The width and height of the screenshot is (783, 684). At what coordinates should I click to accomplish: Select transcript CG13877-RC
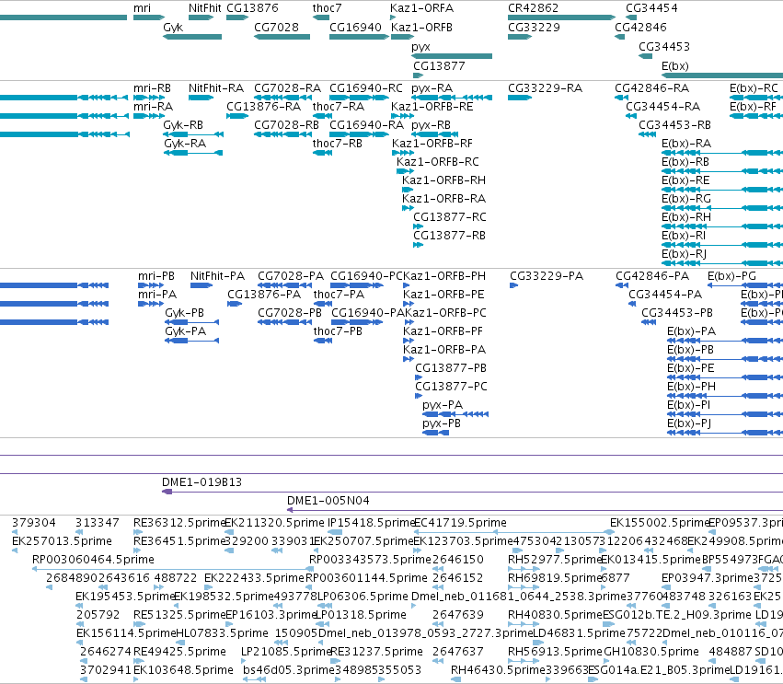(x=449, y=217)
